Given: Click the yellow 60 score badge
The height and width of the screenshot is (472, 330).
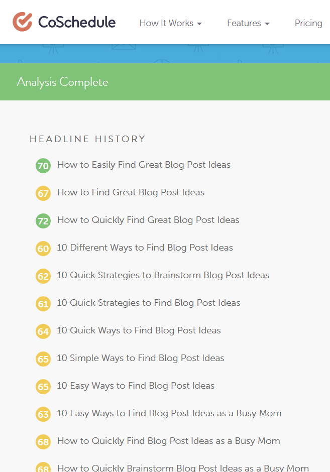Looking at the screenshot, I should (43, 249).
